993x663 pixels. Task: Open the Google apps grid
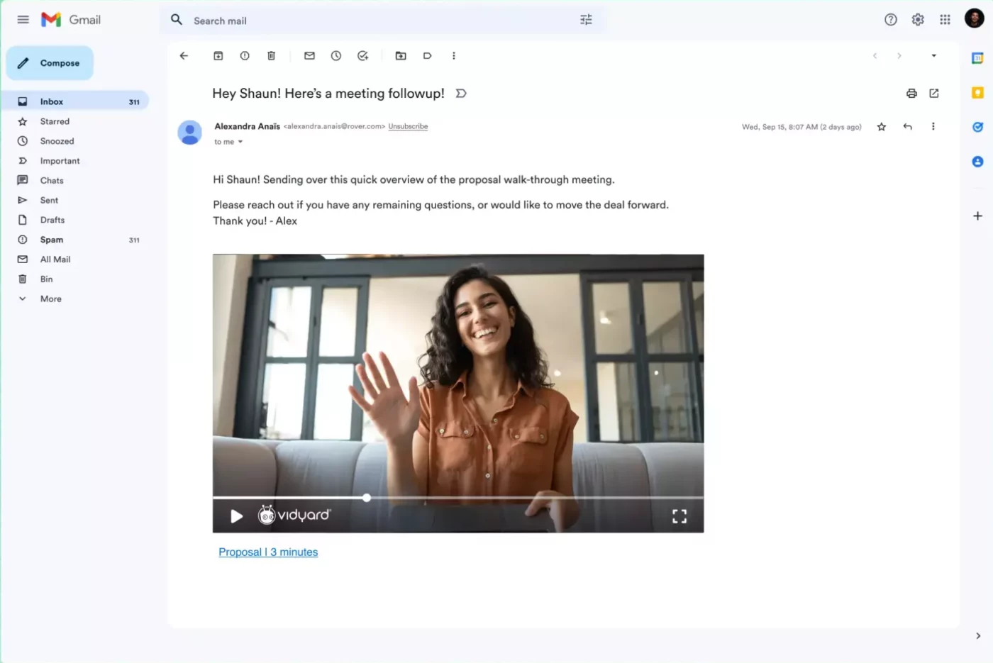tap(945, 20)
